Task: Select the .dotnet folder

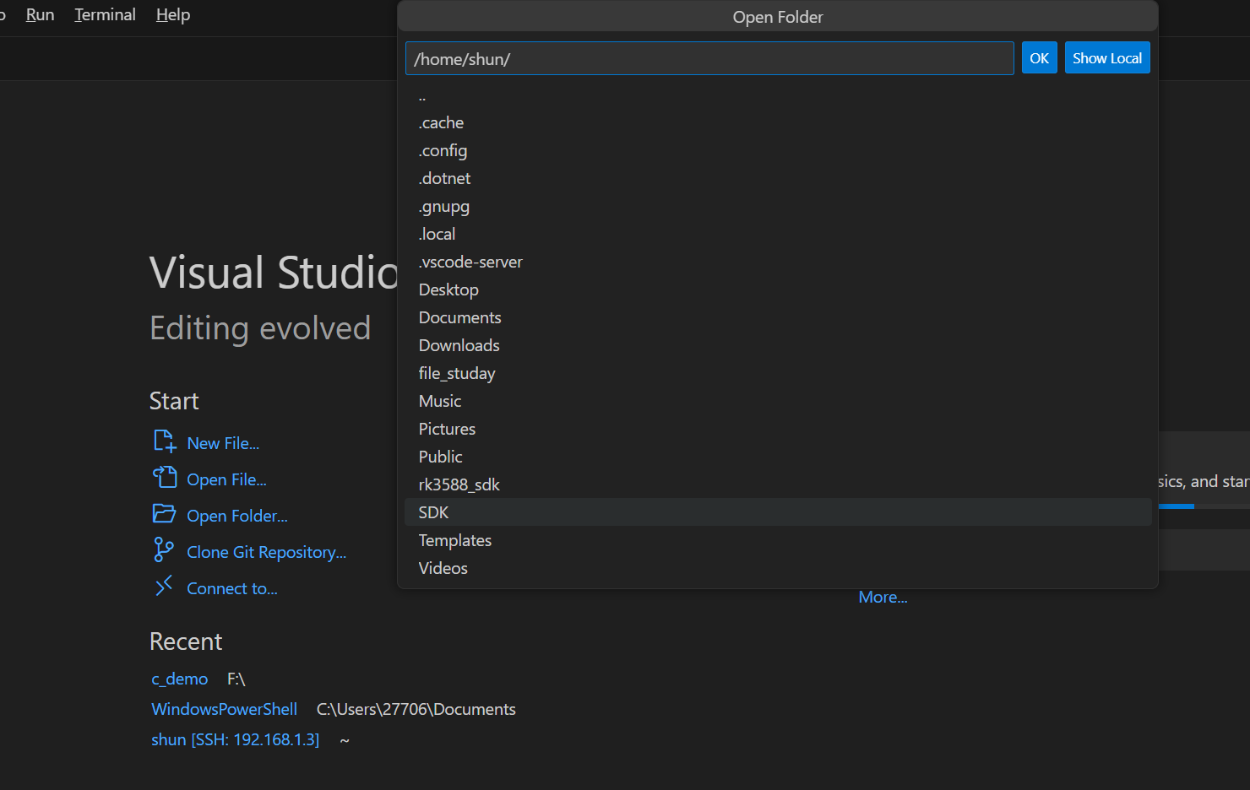Action: point(778,178)
